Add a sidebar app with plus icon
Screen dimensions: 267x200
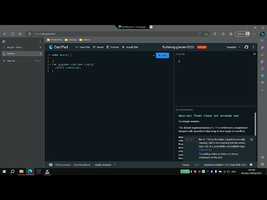click(x=262, y=90)
